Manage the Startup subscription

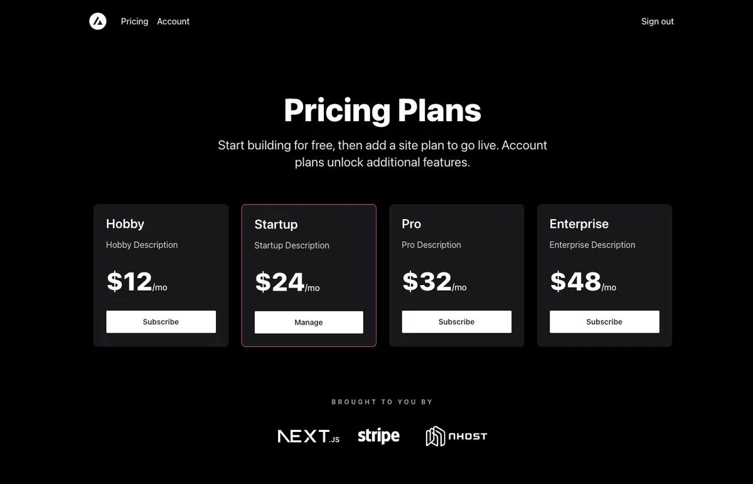[x=309, y=322]
